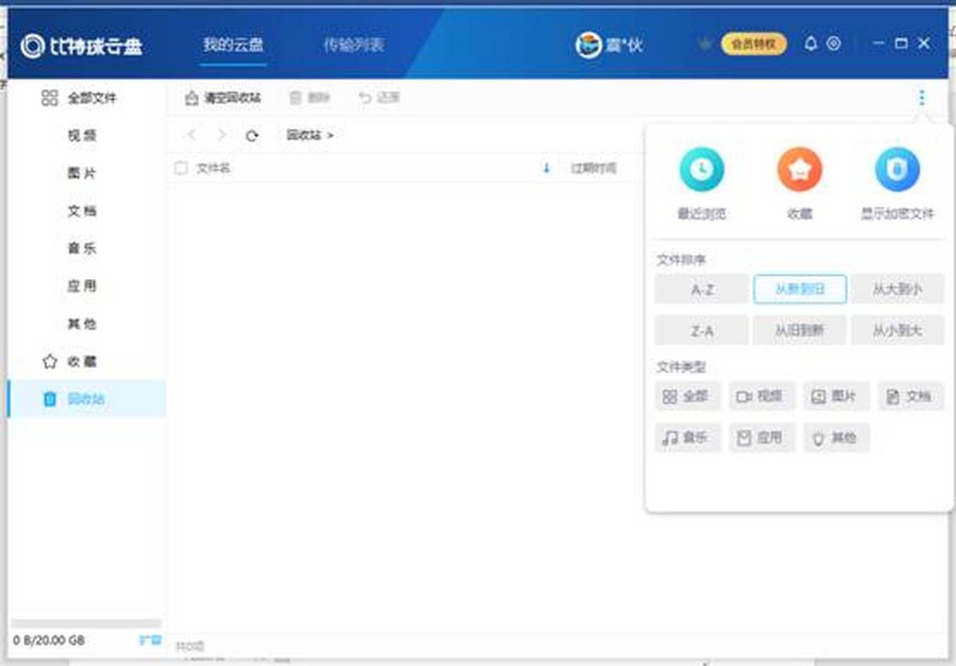Image resolution: width=956 pixels, height=666 pixels.
Task: Click the 回收站 breadcrumb path
Action: tap(304, 135)
